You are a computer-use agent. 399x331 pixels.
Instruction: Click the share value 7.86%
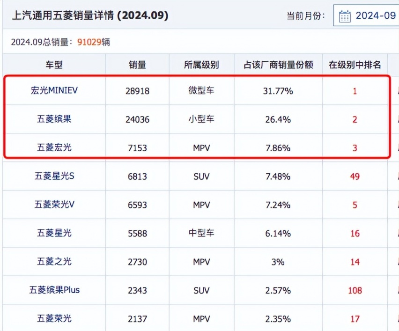click(x=278, y=148)
